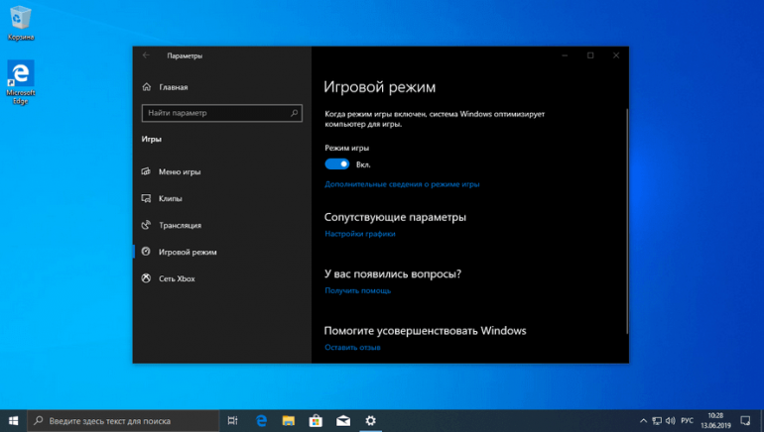Open clock and date 10:28
The height and width of the screenshot is (432, 764).
coord(715,421)
